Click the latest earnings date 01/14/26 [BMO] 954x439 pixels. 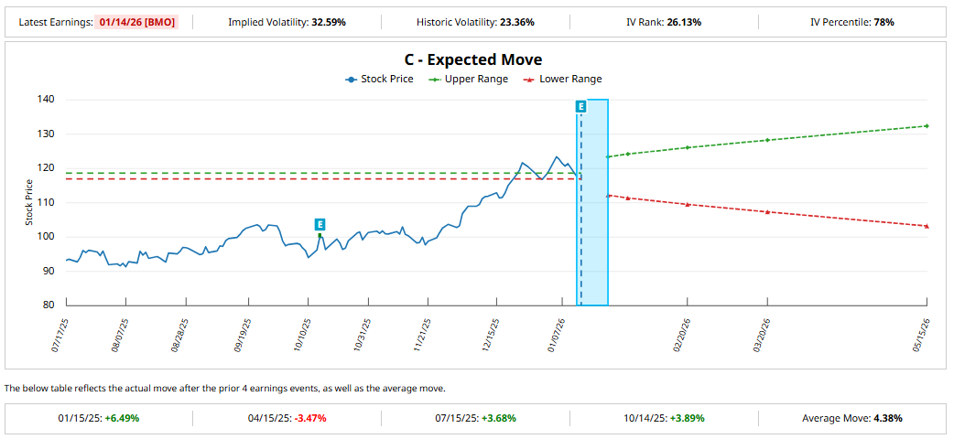(x=136, y=23)
